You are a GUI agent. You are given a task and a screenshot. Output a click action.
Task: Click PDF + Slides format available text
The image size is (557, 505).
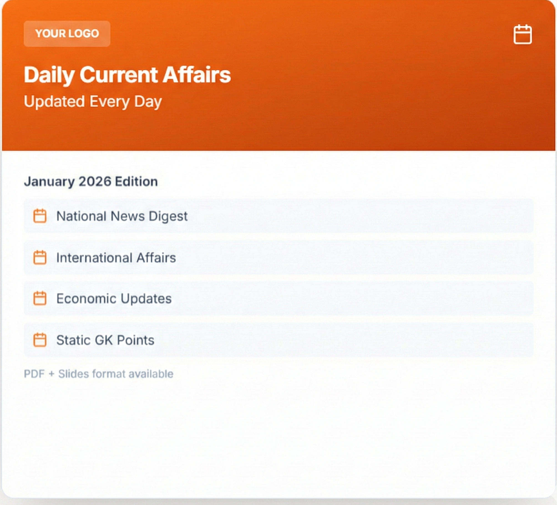[x=98, y=374]
